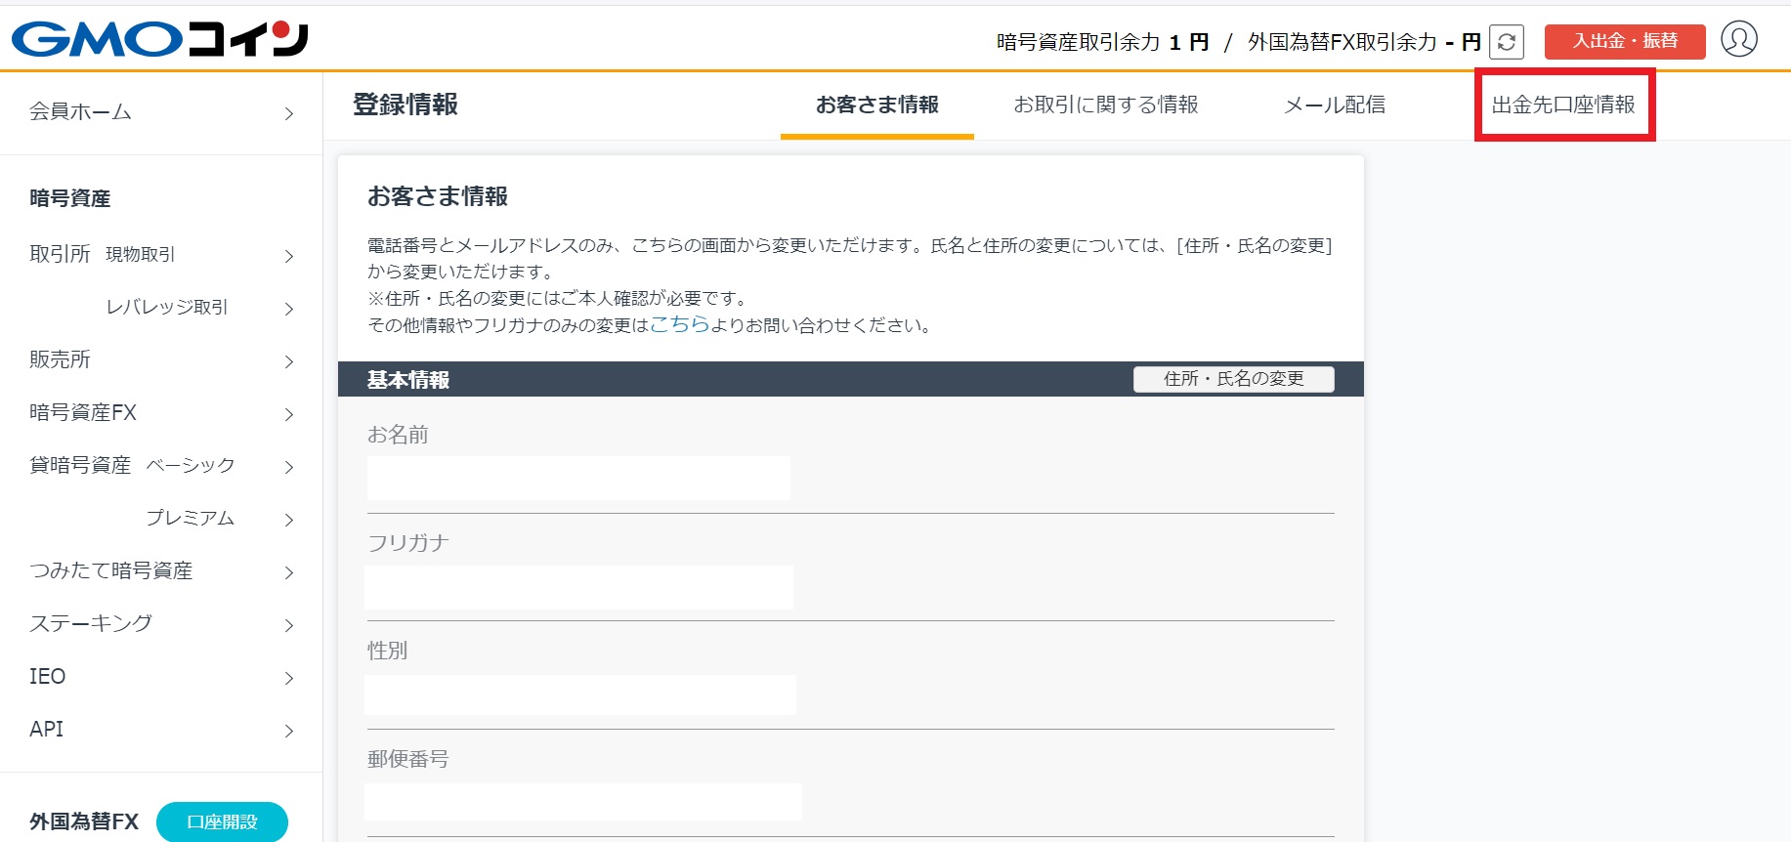Screen dimensions: 1791x842
Task: Click the 登録情報 page heading
Action: [405, 105]
